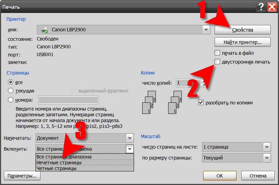Click the Найти принтер... button
Image resolution: width=279 pixels, height=185 pixels.
(x=242, y=42)
